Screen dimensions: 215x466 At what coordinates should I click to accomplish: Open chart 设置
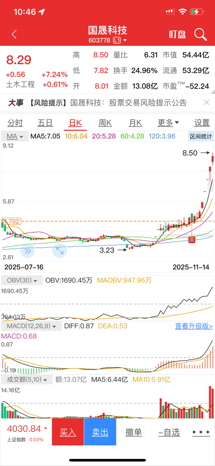click(x=202, y=123)
